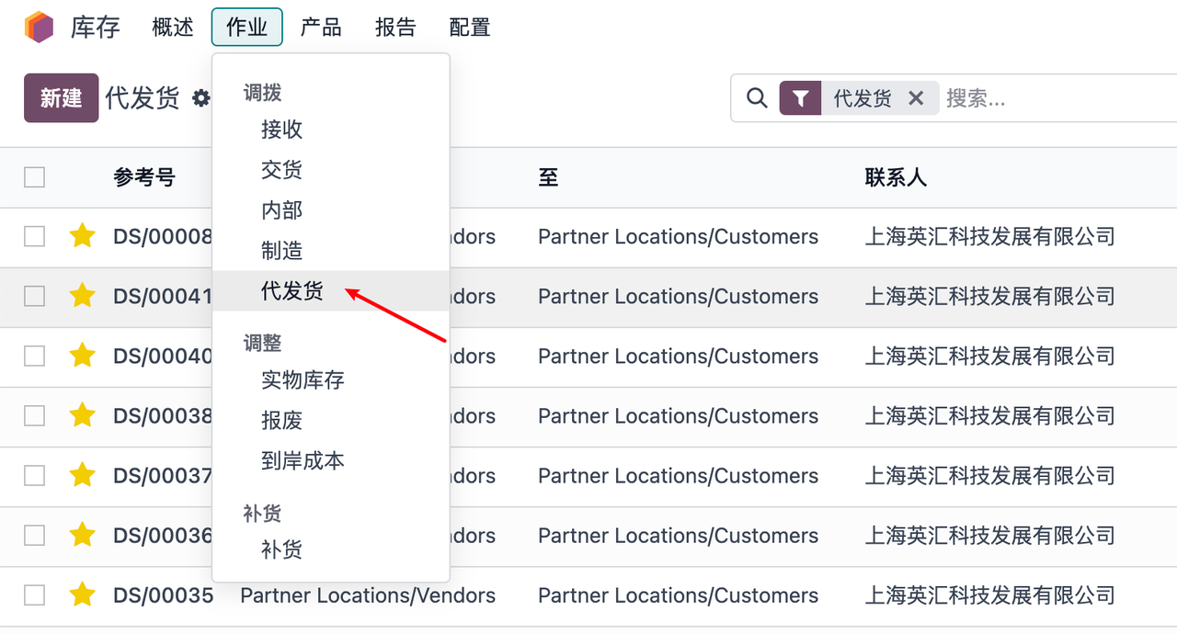
Task: Toggle favorite star for DS/00035
Action: [83, 595]
